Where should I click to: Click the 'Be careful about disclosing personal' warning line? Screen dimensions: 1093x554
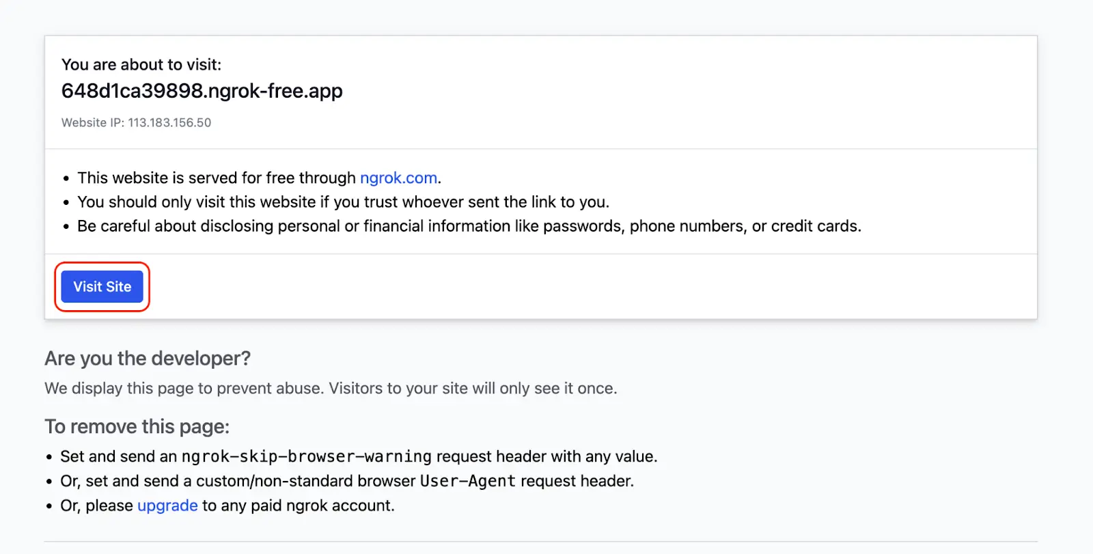coord(469,226)
